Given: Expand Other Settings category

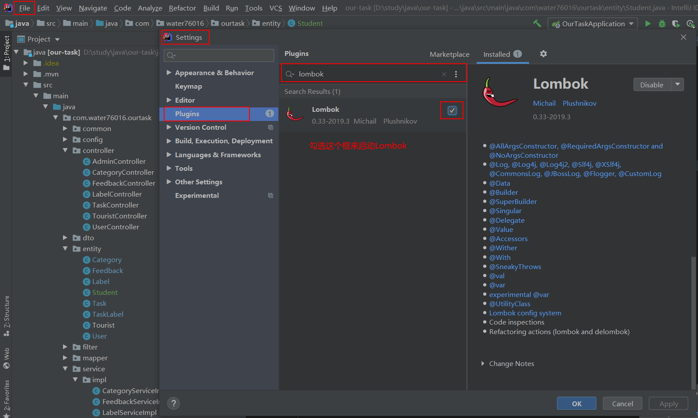Looking at the screenshot, I should click(169, 182).
